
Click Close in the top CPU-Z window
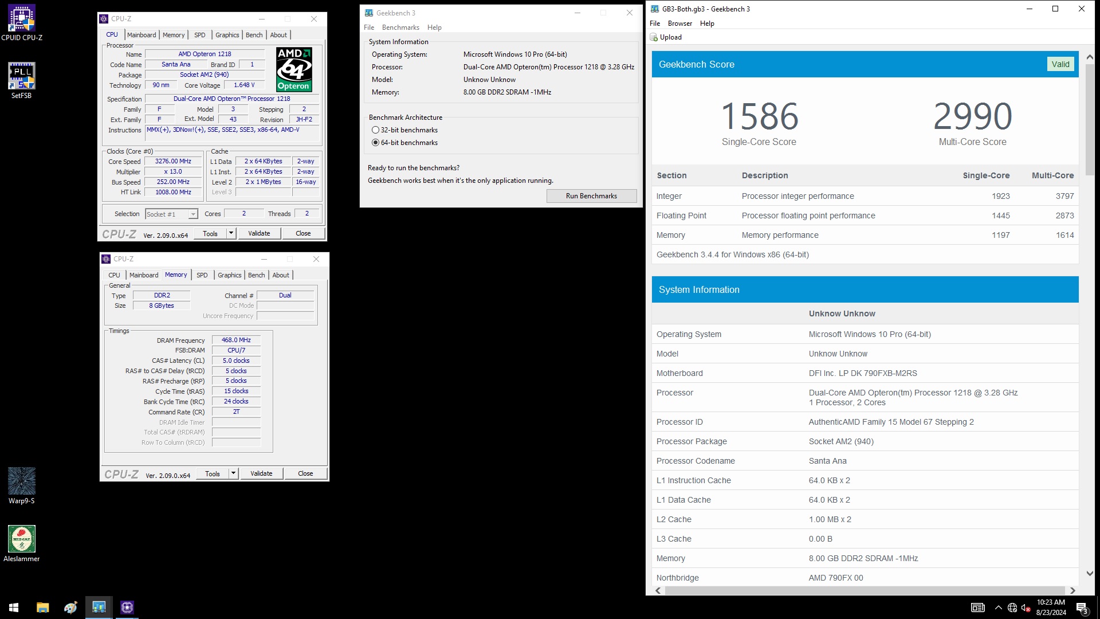[303, 233]
